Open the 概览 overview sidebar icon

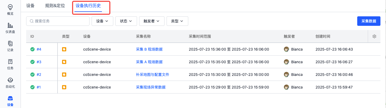[10, 7]
